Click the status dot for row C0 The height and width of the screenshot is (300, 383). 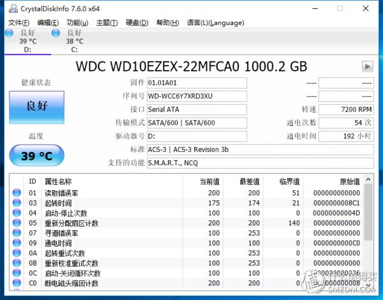(x=17, y=283)
